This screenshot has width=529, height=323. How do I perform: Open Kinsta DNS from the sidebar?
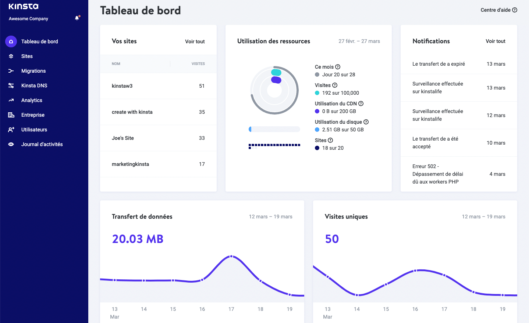(x=11, y=86)
